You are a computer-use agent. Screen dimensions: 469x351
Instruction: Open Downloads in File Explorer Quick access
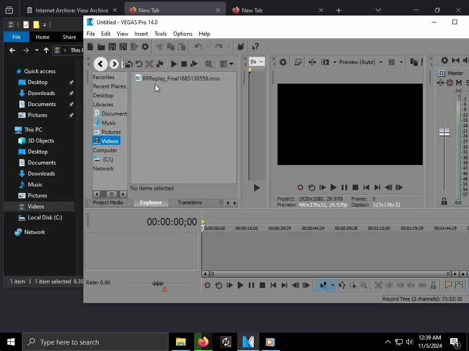click(x=41, y=93)
